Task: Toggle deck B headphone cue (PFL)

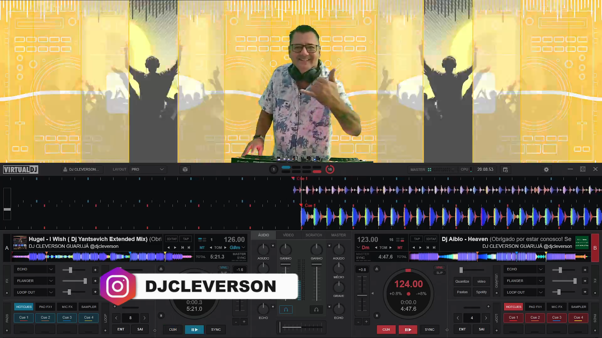Action: 316,309
